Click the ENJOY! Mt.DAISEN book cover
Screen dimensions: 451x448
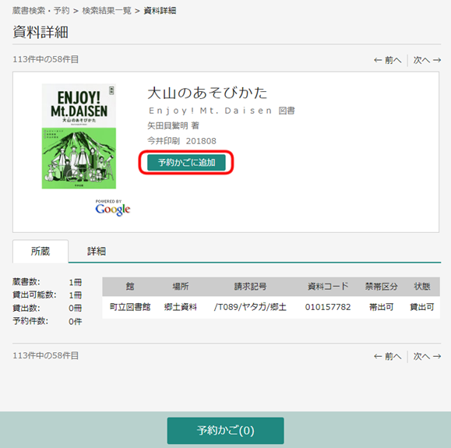tap(79, 136)
